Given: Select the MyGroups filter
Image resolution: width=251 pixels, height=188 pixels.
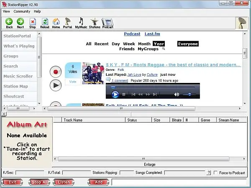Looking at the screenshot, I should pyautogui.click(x=148, y=49).
